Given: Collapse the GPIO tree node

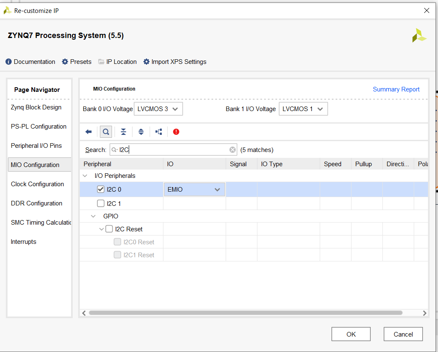Looking at the screenshot, I should 94,216.
